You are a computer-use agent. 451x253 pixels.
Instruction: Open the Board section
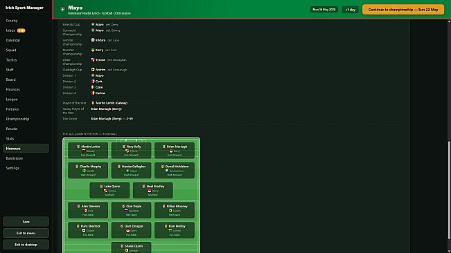pos(26,79)
